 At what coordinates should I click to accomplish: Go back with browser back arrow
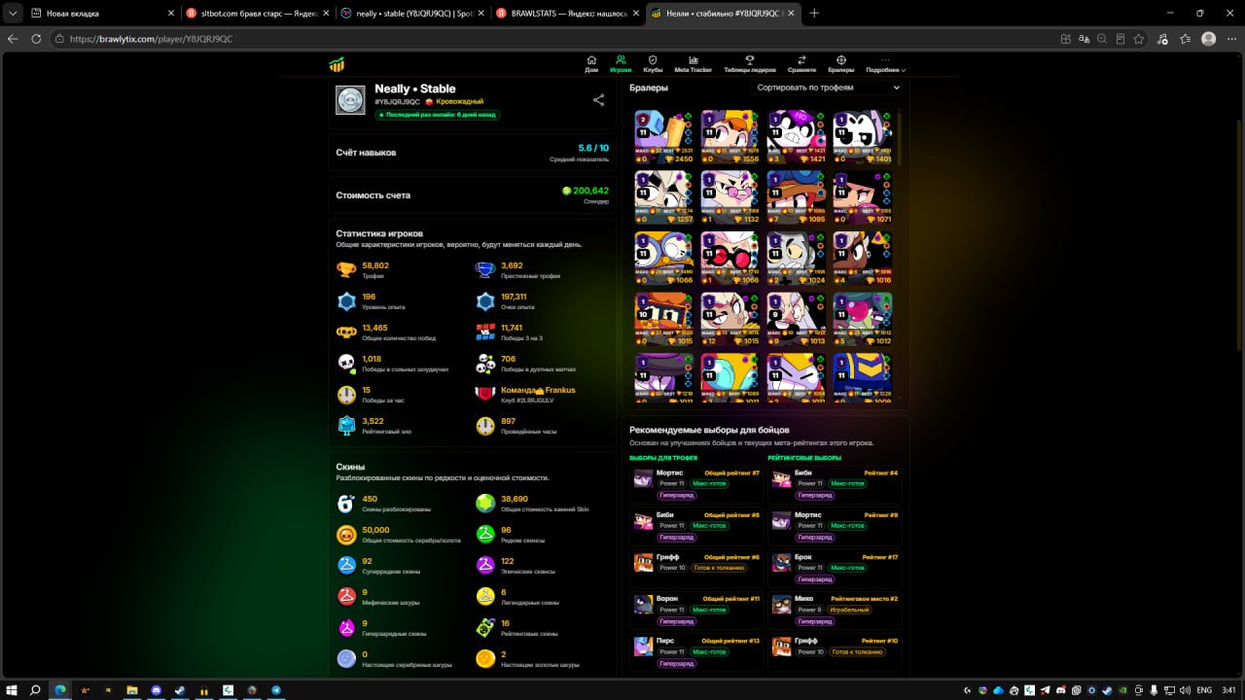click(13, 39)
